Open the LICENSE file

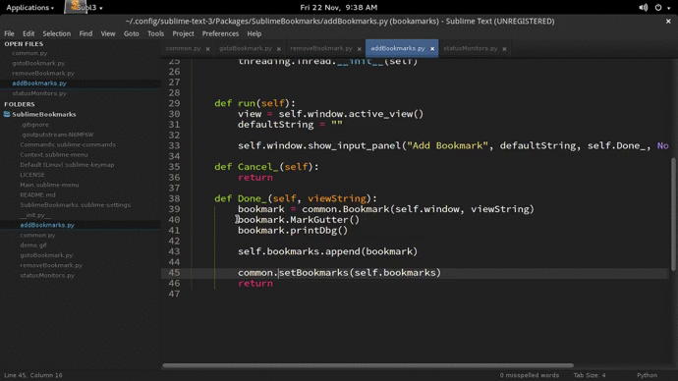[32, 175]
